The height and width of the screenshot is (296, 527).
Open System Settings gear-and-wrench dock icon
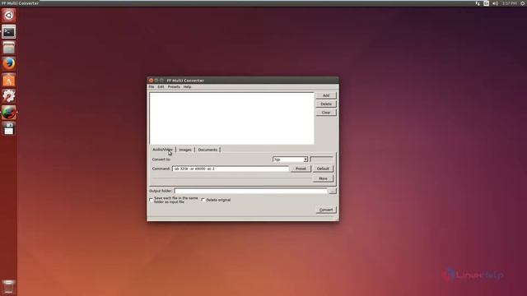pyautogui.click(x=9, y=96)
